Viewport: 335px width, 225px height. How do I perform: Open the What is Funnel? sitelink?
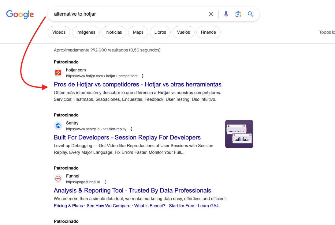(150, 206)
